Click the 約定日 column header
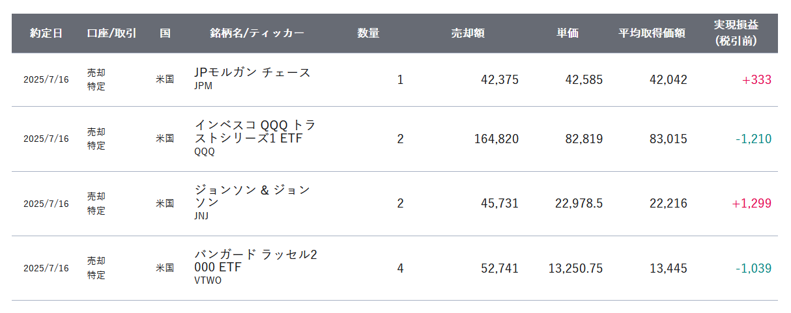This screenshot has height=313, width=791. tap(46, 33)
